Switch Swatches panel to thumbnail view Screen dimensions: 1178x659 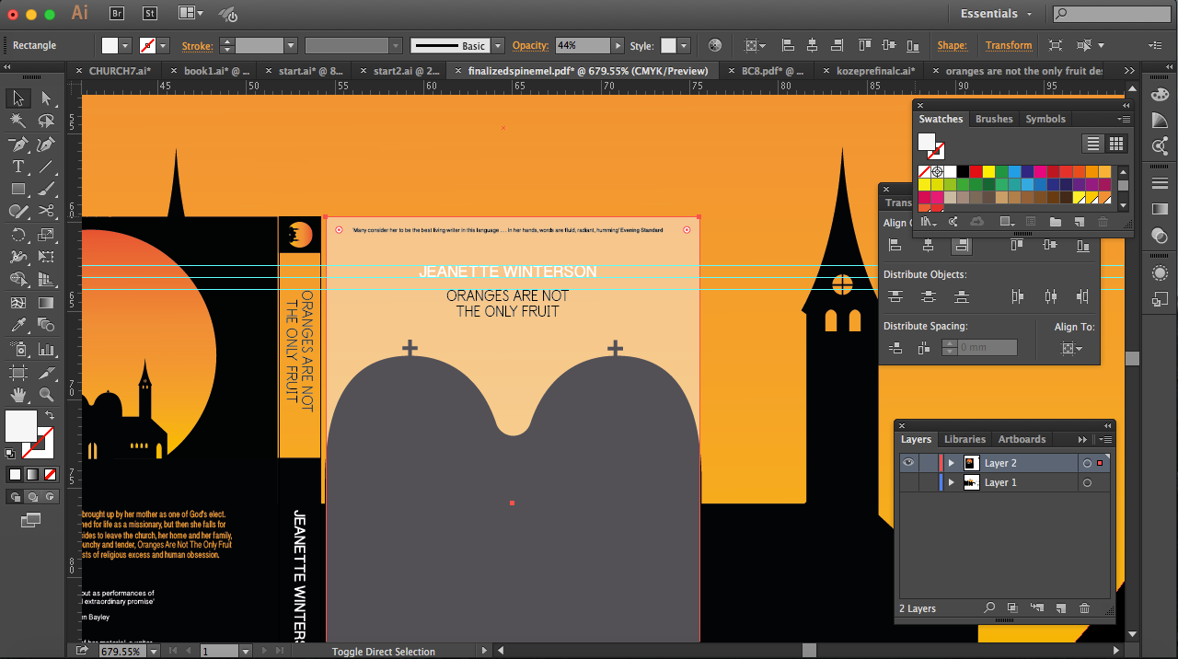1116,144
